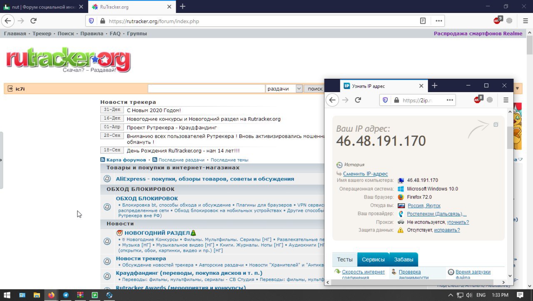Screen dimensions: 533x301
Task: Open Telegram from the taskbar
Action: tap(66, 295)
